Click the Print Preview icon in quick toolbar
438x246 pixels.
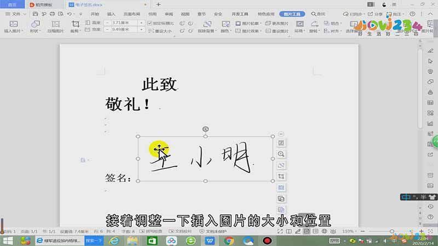click(x=61, y=14)
